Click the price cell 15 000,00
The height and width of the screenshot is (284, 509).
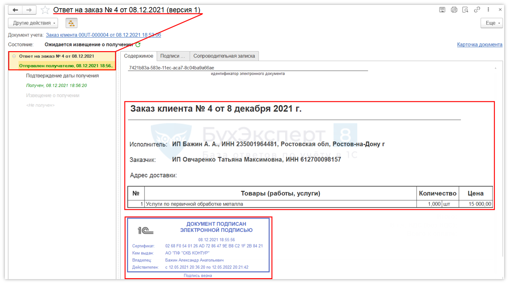(x=476, y=204)
